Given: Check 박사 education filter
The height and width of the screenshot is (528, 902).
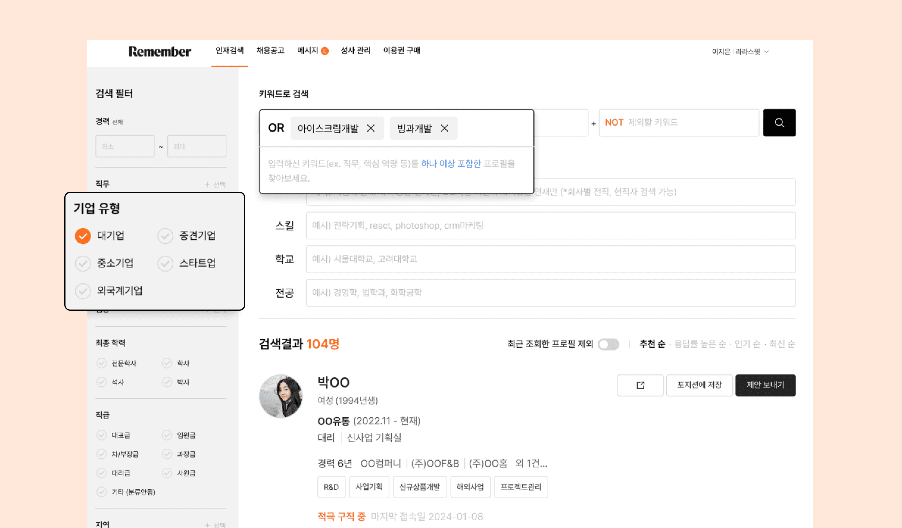Looking at the screenshot, I should (x=167, y=382).
